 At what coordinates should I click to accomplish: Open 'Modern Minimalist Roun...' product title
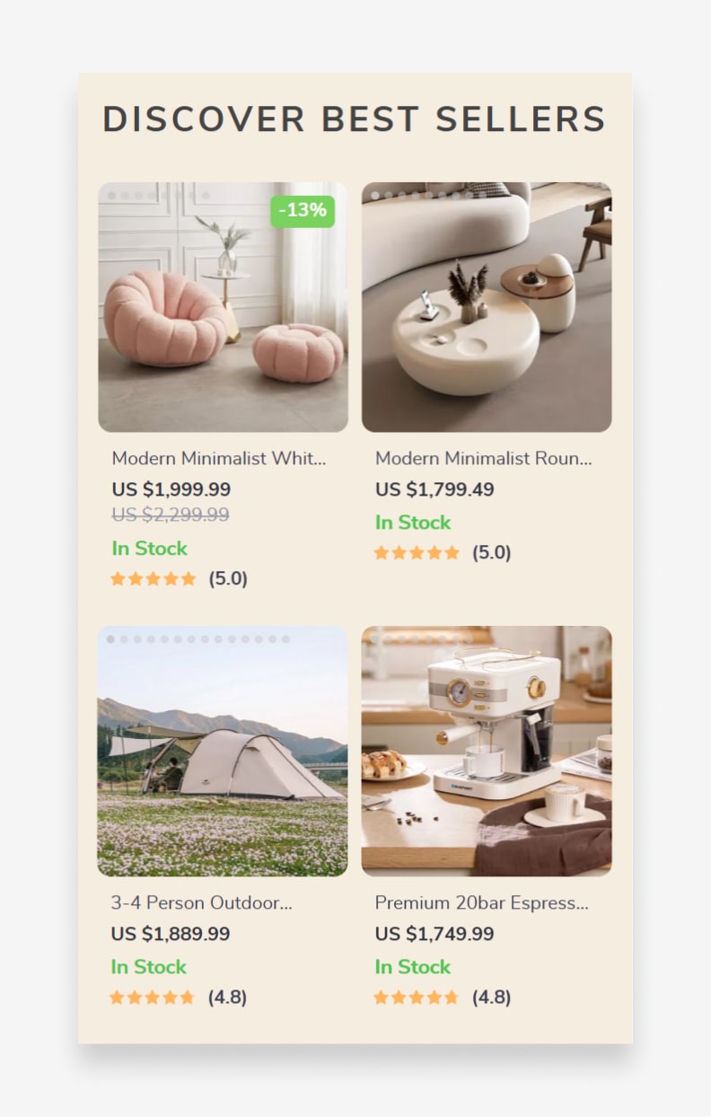click(x=484, y=458)
